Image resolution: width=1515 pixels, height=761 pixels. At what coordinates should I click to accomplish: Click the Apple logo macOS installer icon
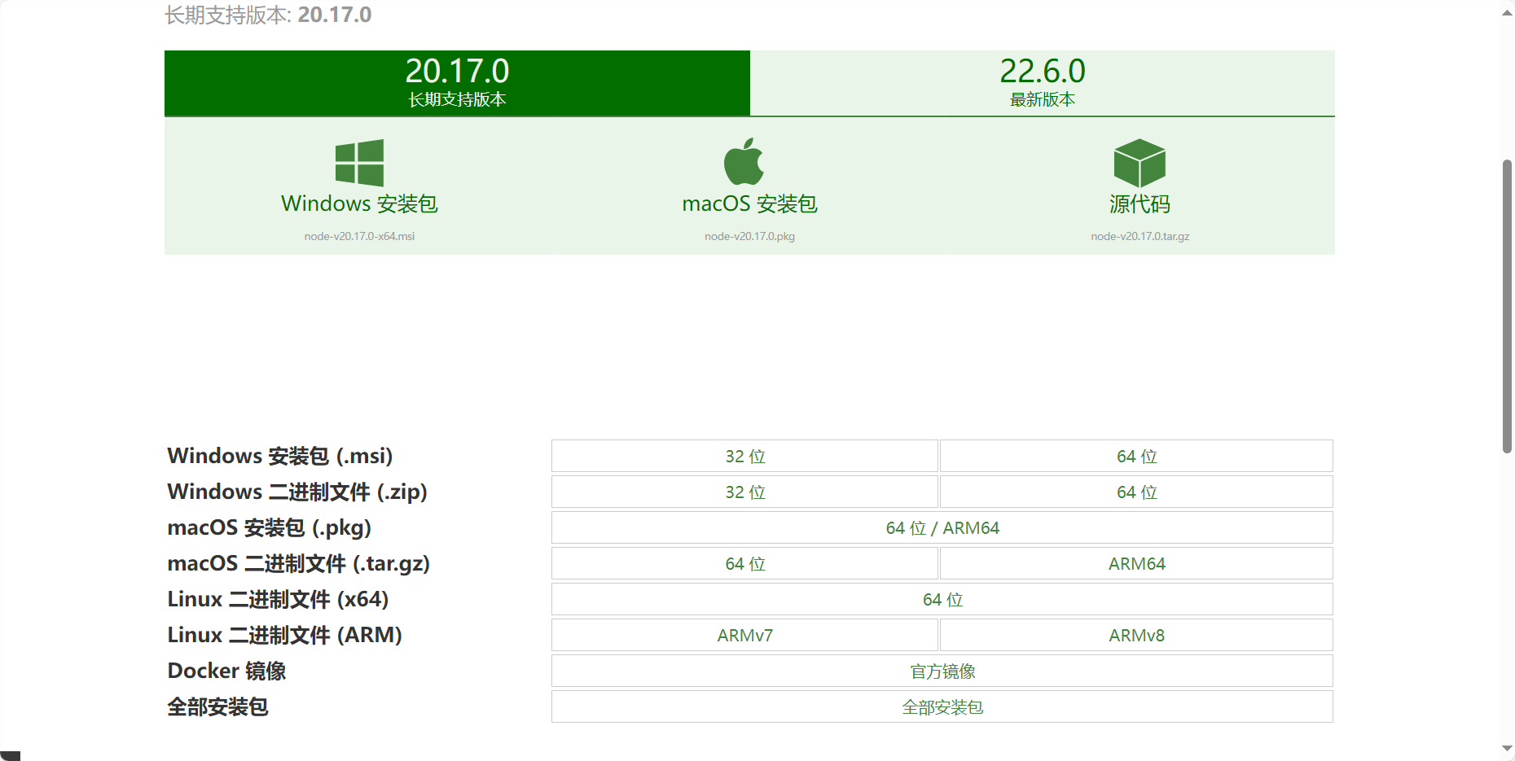(x=744, y=162)
